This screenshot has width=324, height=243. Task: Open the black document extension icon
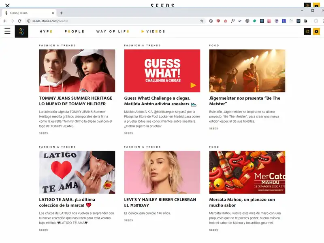coord(306,21)
